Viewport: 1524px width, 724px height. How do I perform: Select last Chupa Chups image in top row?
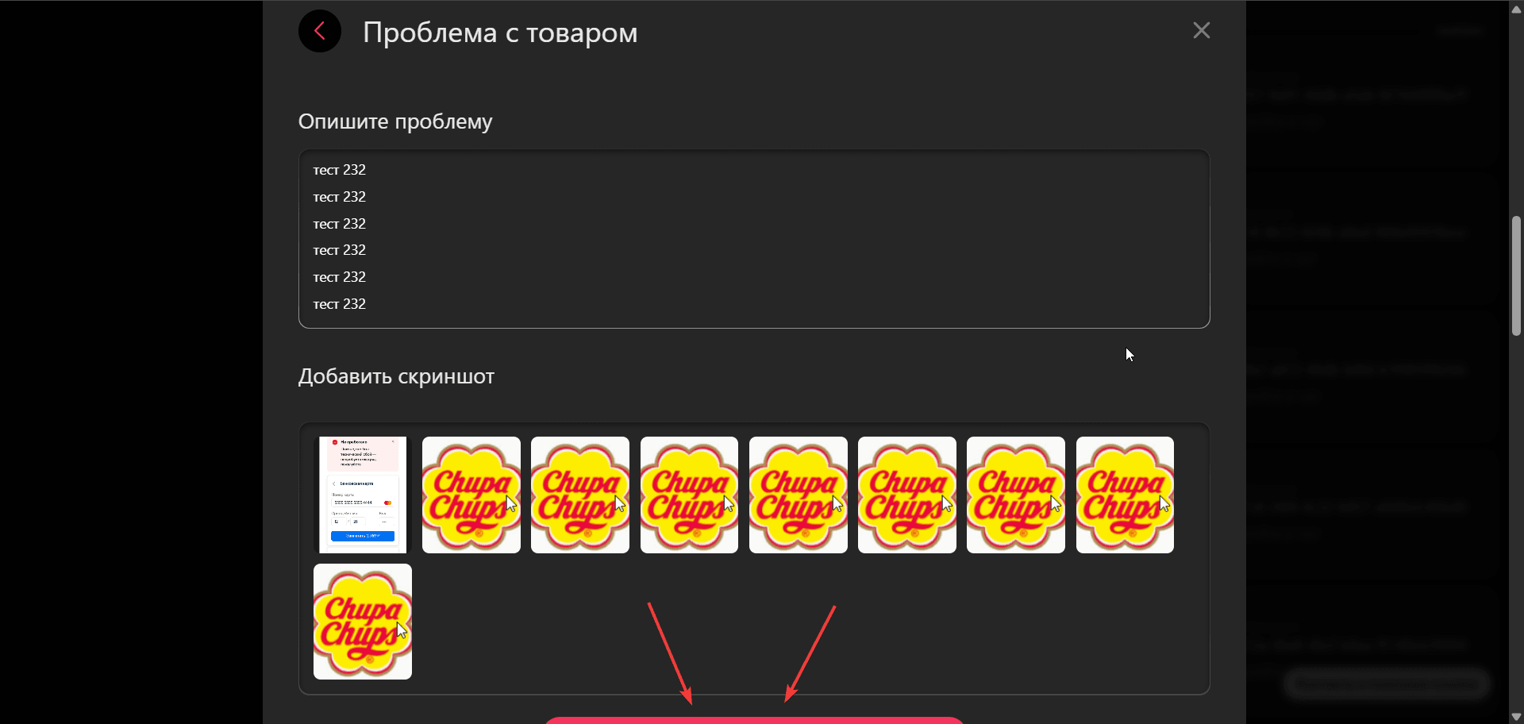pos(1125,495)
